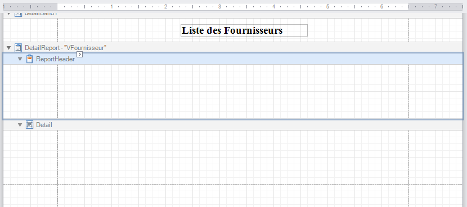Viewport: 467px width, 207px height.
Task: Click the detailBand1 band icon
Action: pos(19,13)
